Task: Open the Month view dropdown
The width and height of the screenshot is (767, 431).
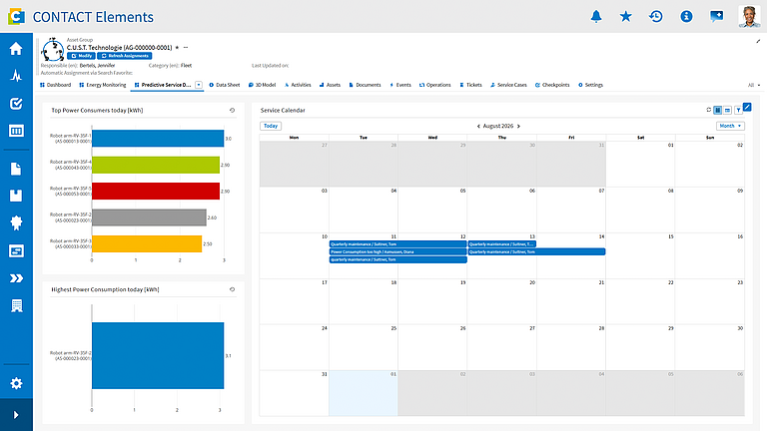Action: click(x=730, y=126)
